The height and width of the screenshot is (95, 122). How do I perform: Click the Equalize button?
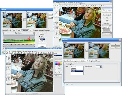pyautogui.click(x=42, y=46)
